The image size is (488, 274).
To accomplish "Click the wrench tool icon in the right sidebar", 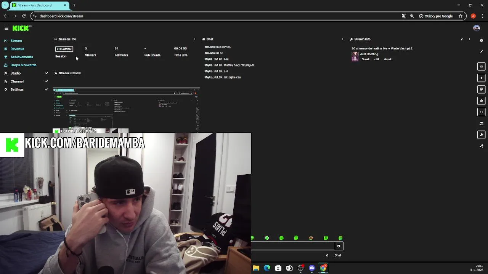I will coord(482,135).
